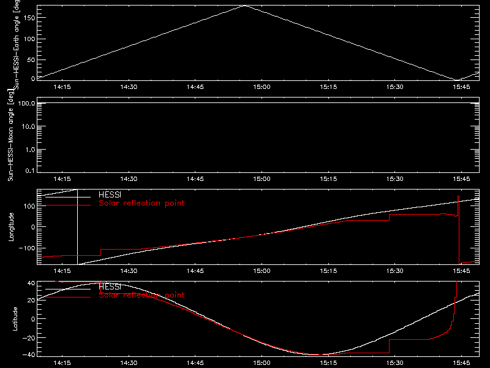The image size is (490, 368).
Task: Pick the -100 tick on the Longitude axis
Action: 27,248
